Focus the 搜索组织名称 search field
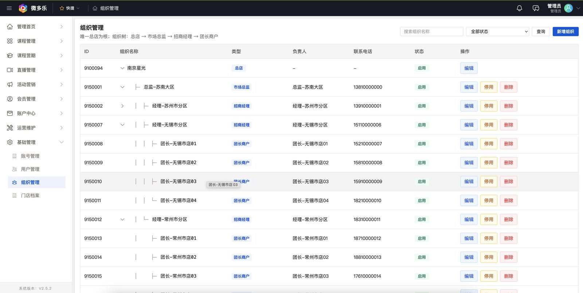The image size is (583, 293). tap(431, 32)
